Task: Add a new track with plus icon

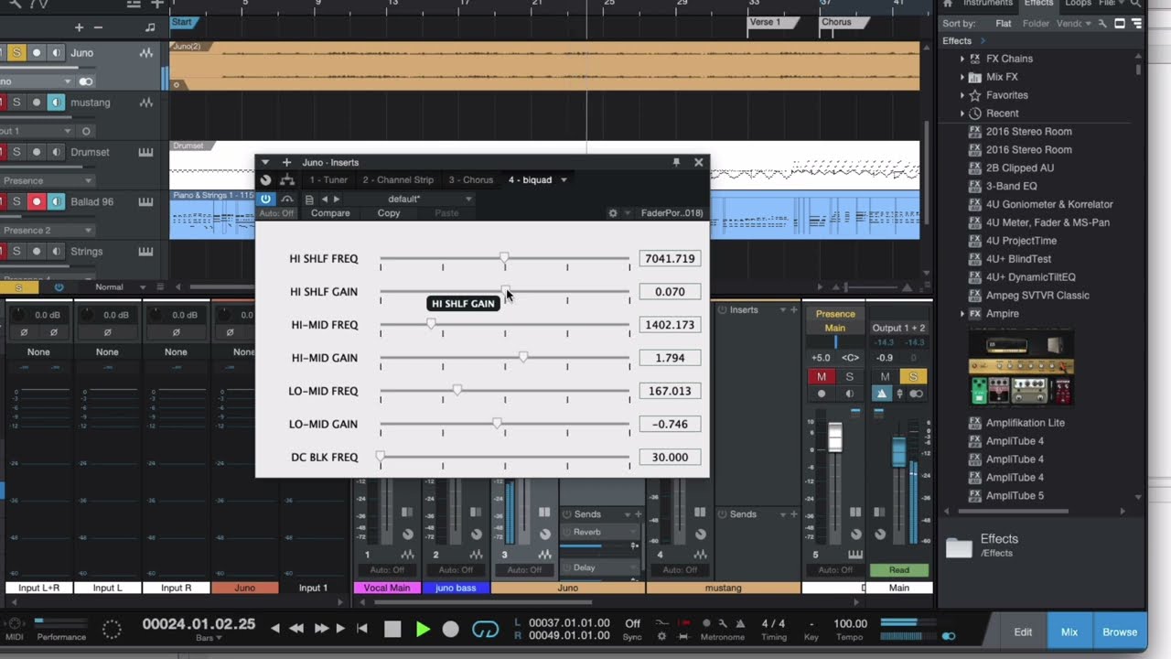Action: [x=79, y=27]
